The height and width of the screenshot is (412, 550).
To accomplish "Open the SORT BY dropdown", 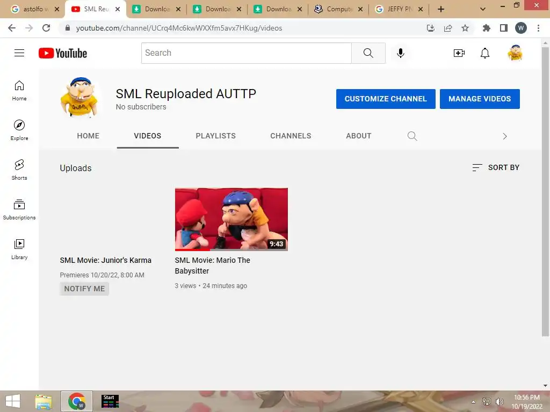I will [496, 167].
